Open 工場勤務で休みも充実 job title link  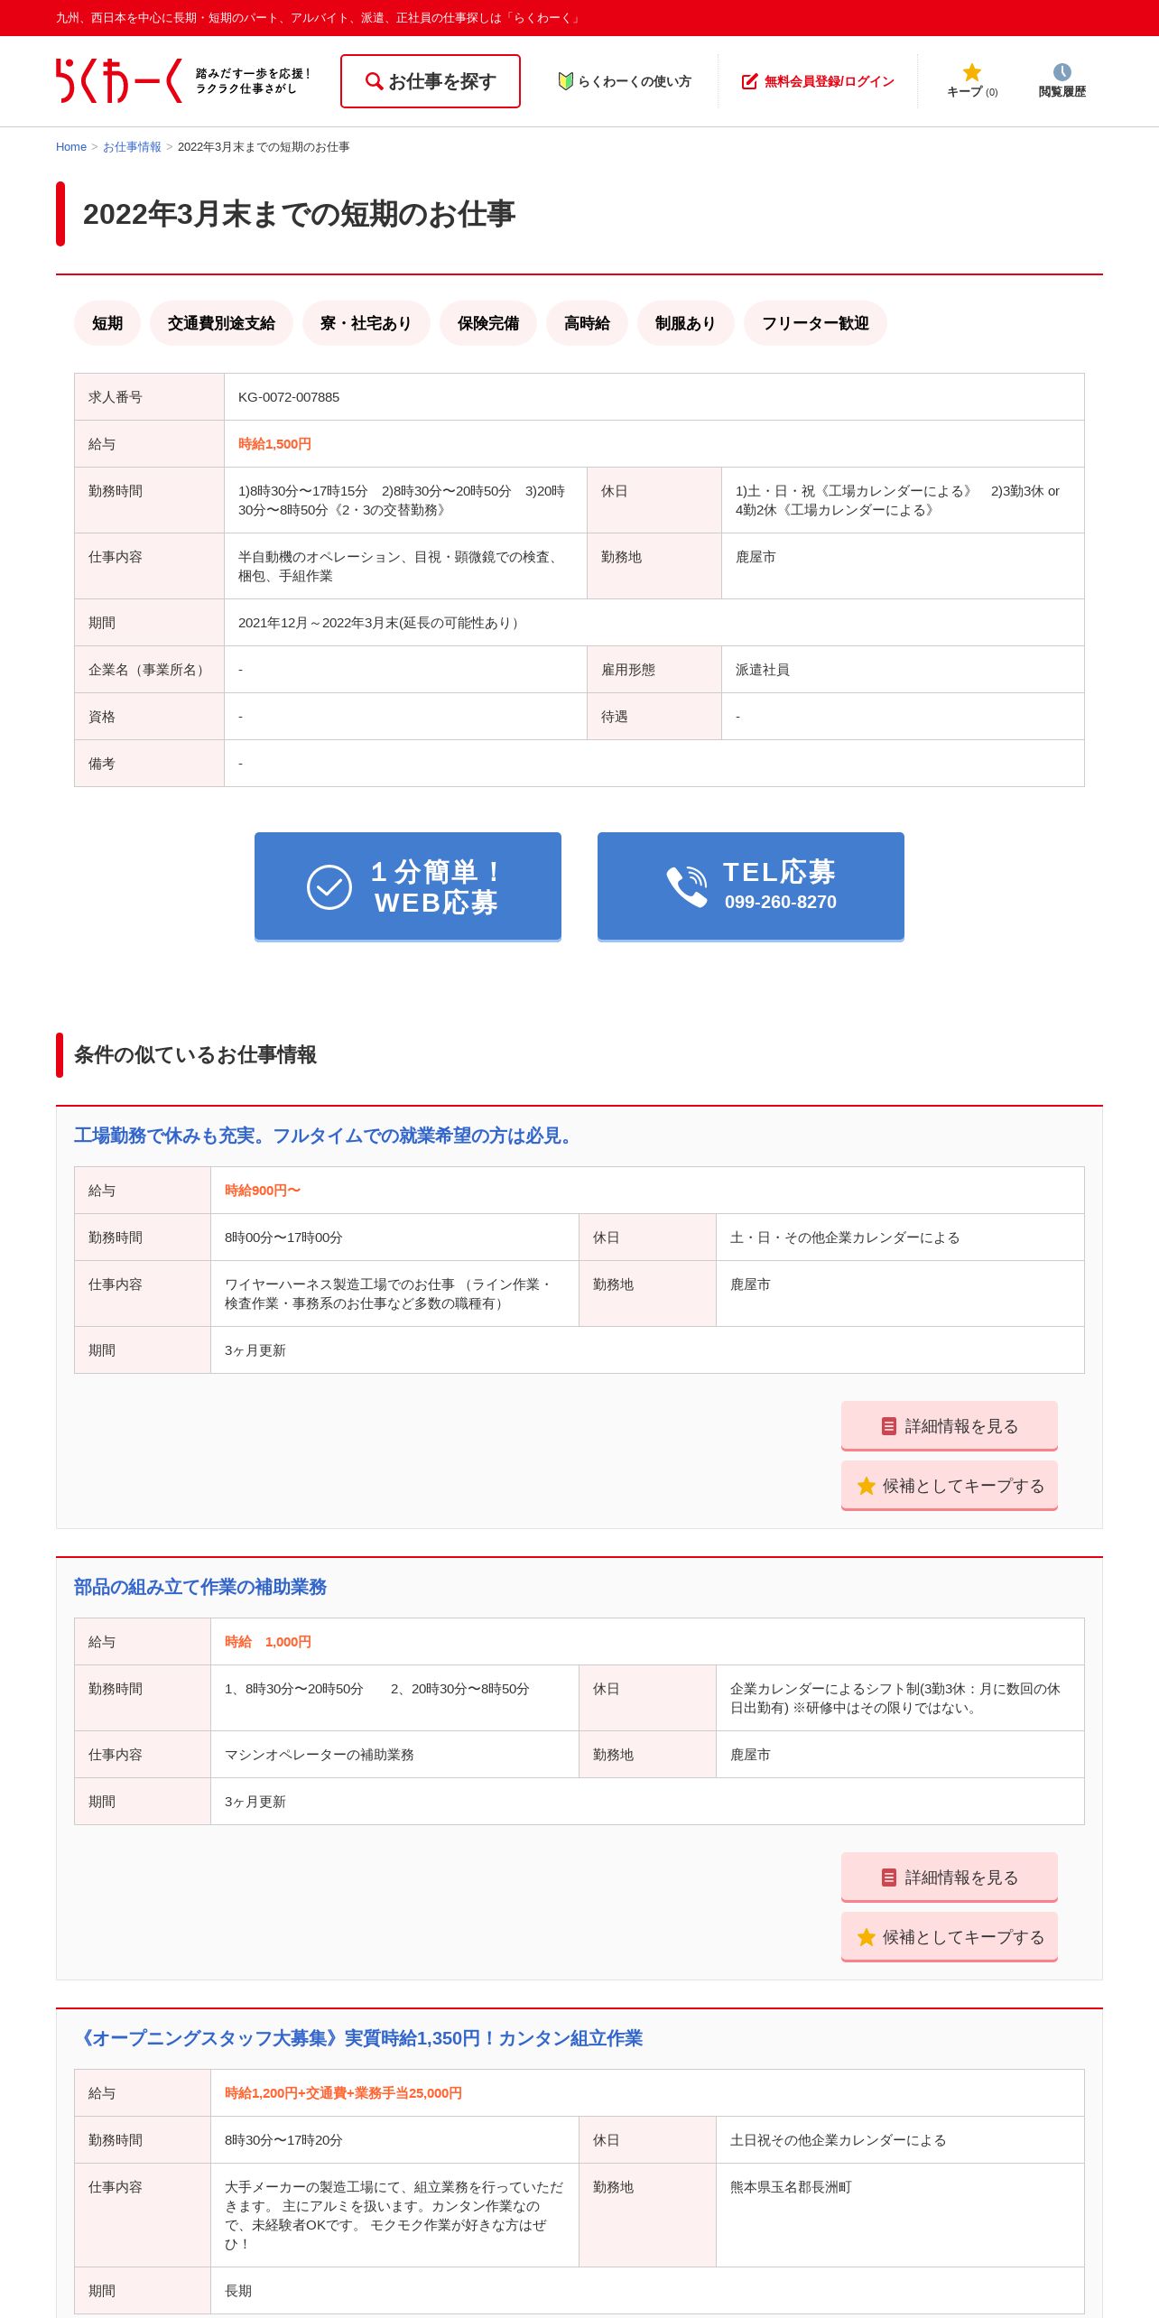326,1136
